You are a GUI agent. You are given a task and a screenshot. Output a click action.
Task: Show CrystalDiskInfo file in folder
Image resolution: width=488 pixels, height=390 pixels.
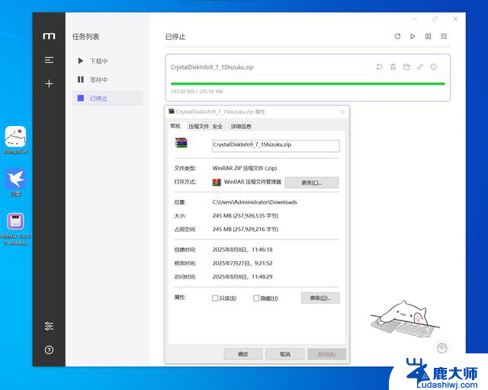pyautogui.click(x=406, y=67)
